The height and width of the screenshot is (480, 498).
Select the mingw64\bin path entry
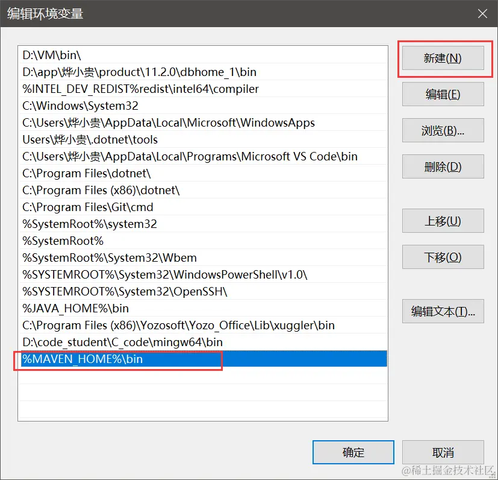click(203, 342)
